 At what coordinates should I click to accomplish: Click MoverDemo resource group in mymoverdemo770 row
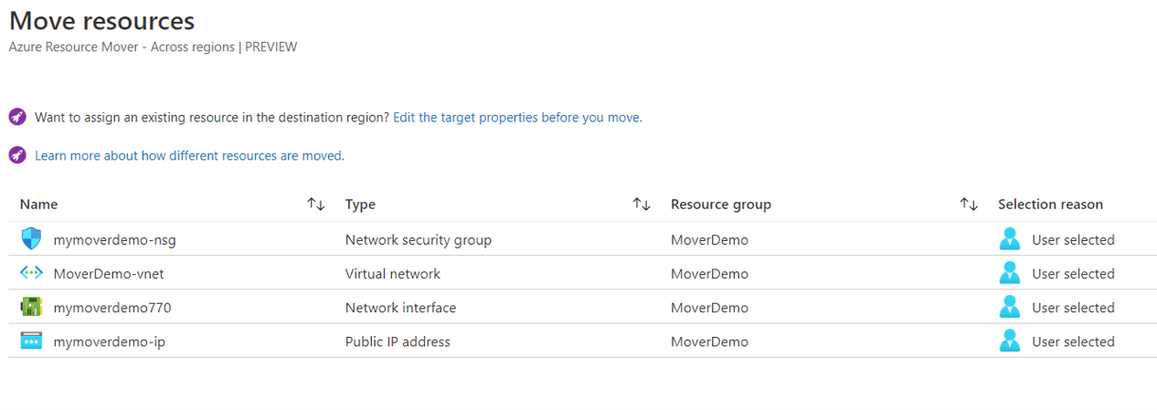pos(709,308)
